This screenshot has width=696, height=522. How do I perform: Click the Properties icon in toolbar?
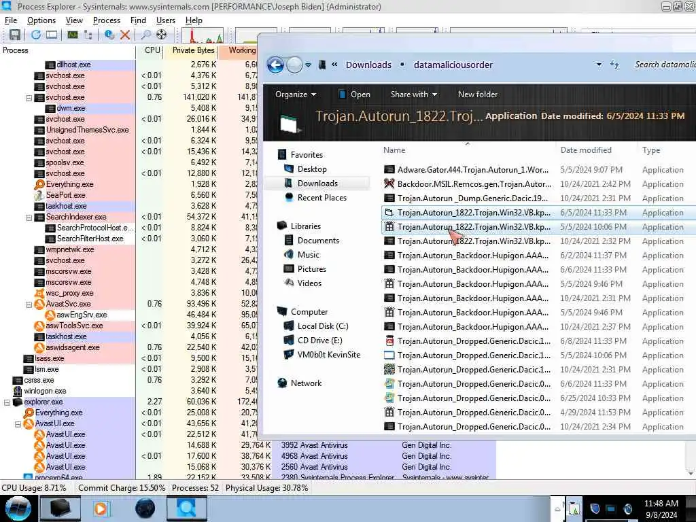109,35
